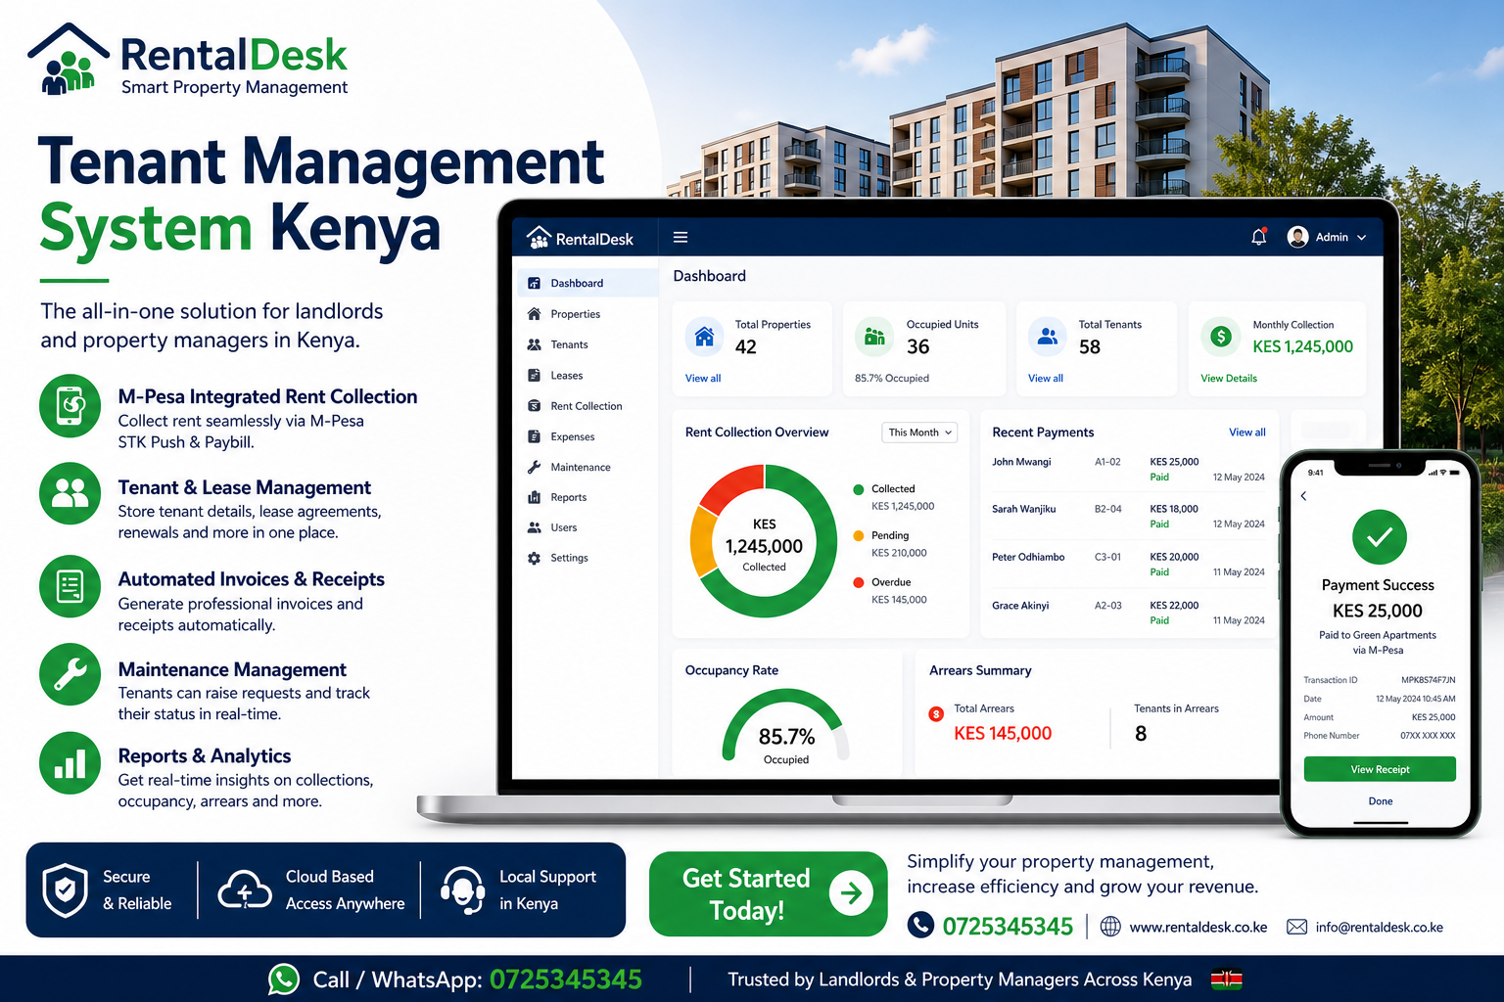Open the Settings gear sidebar icon

(x=534, y=558)
